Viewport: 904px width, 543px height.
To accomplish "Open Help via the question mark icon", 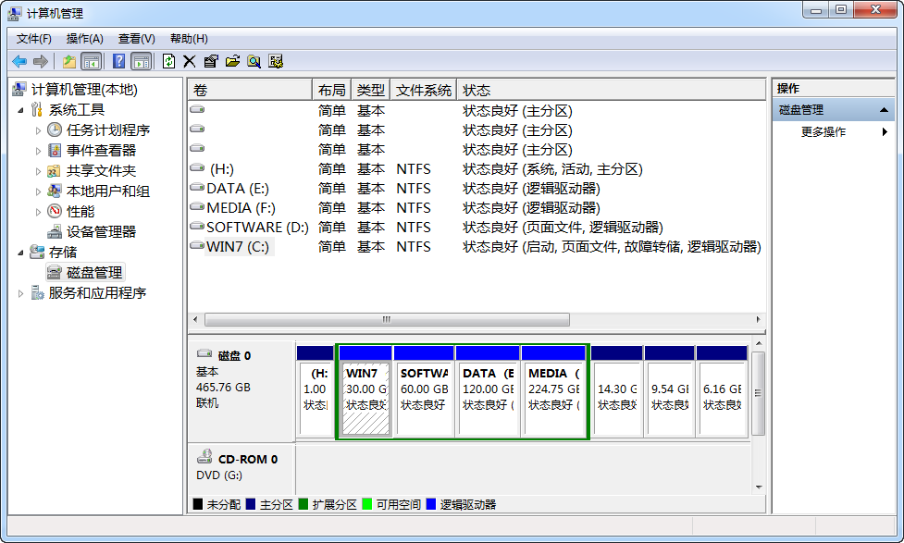I will [118, 61].
